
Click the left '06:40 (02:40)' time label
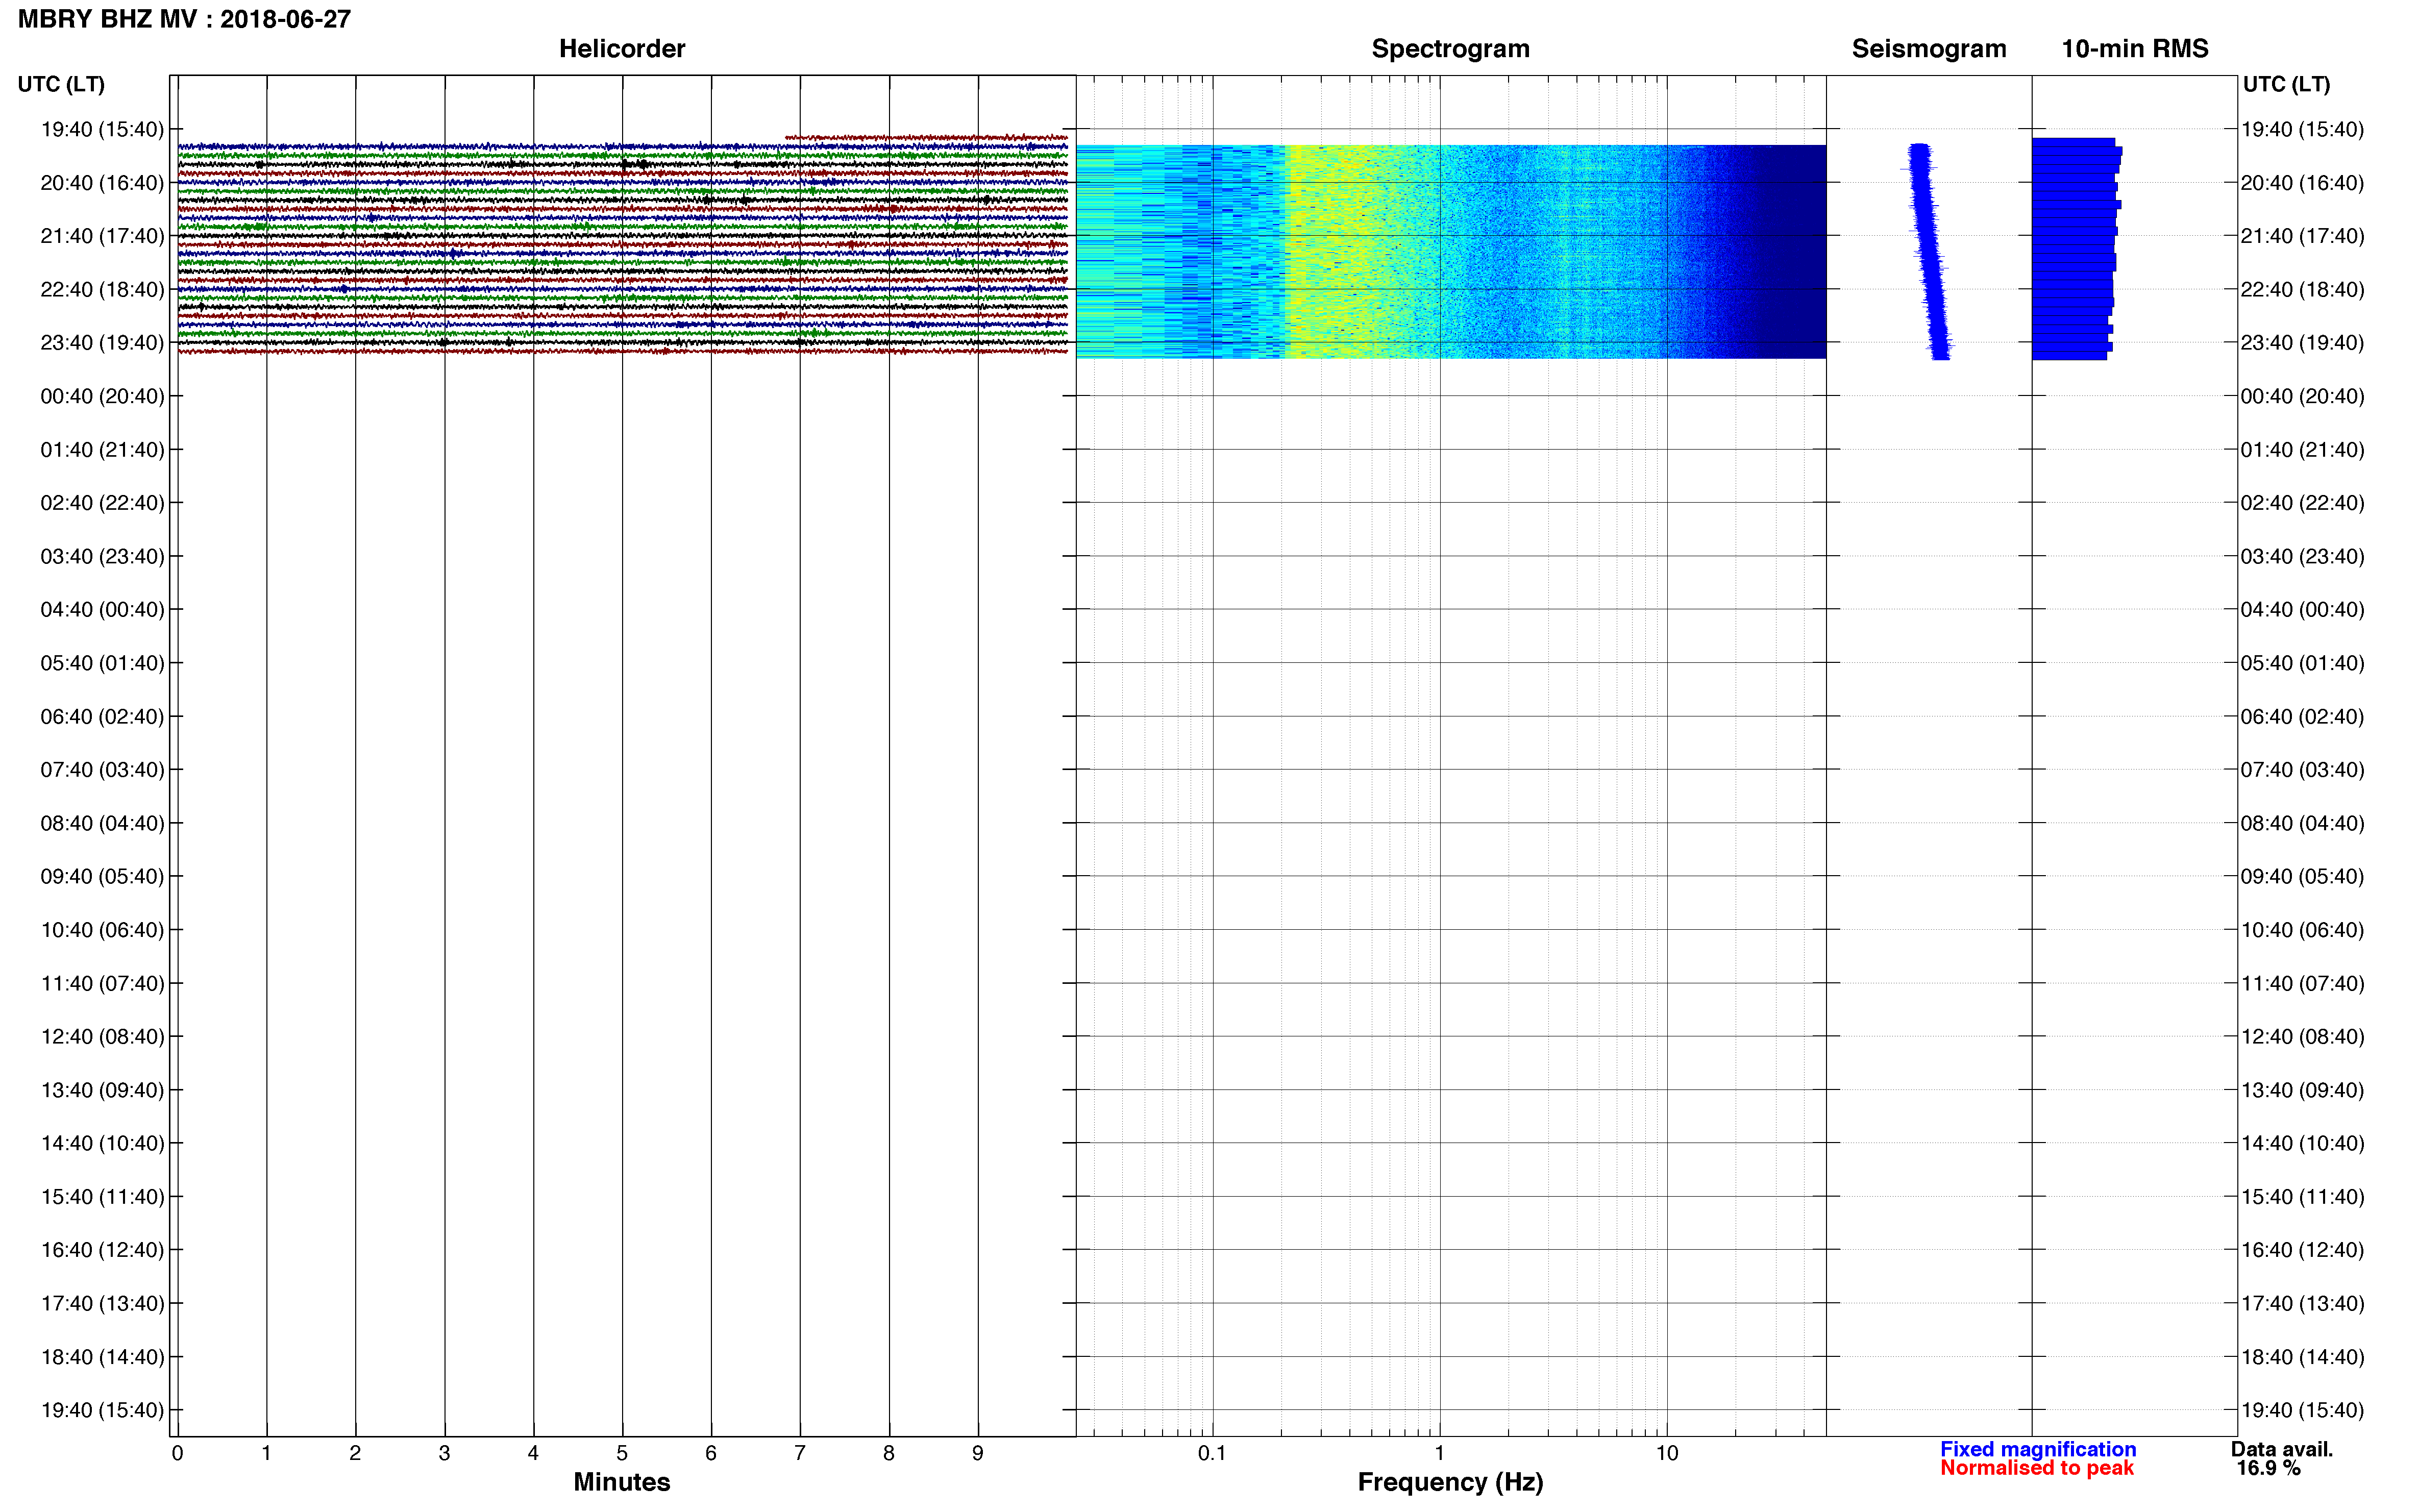[x=102, y=716]
